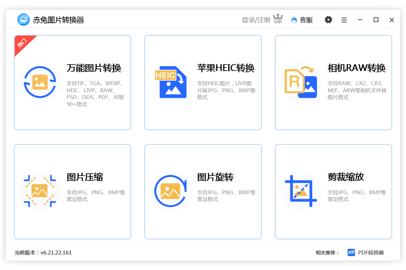Click the VIP crown icon

click(278, 19)
